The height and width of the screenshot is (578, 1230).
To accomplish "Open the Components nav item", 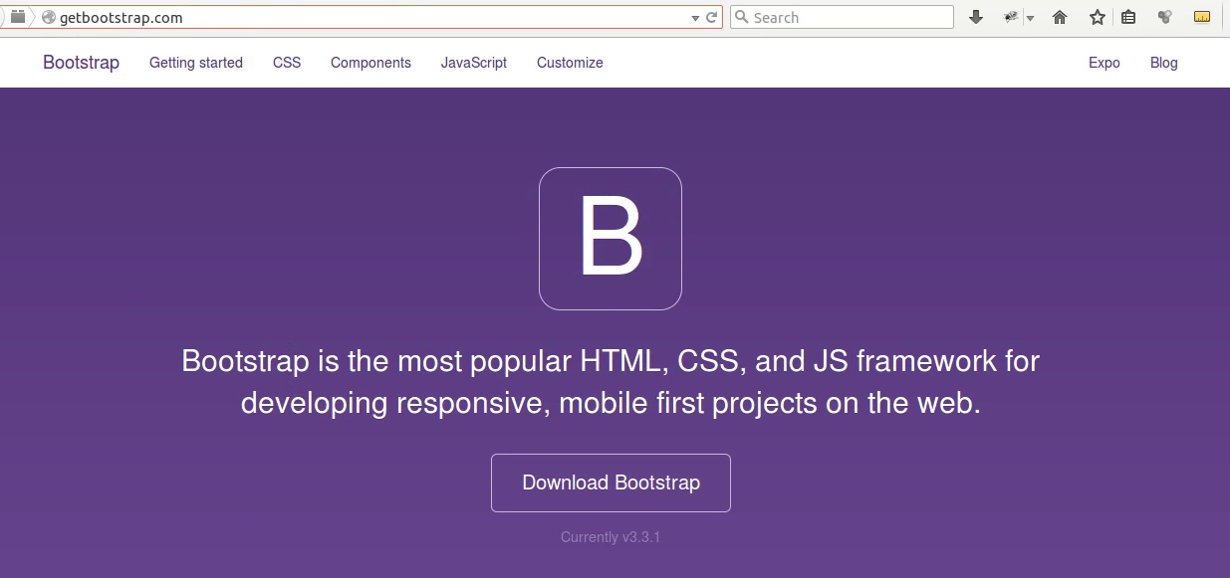I will point(370,63).
